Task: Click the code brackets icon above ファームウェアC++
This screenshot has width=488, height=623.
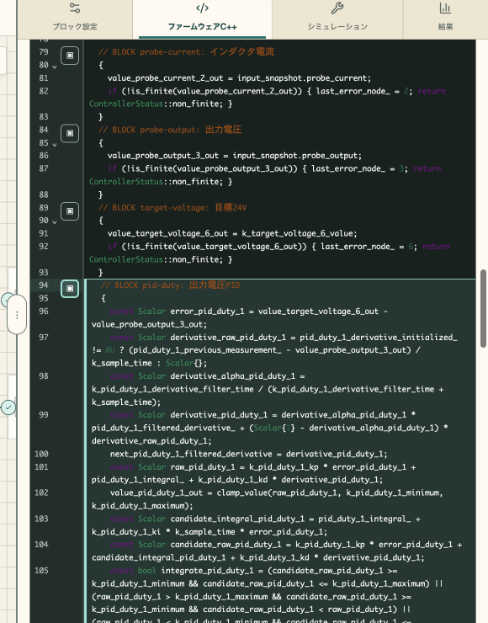Action: coord(202,8)
